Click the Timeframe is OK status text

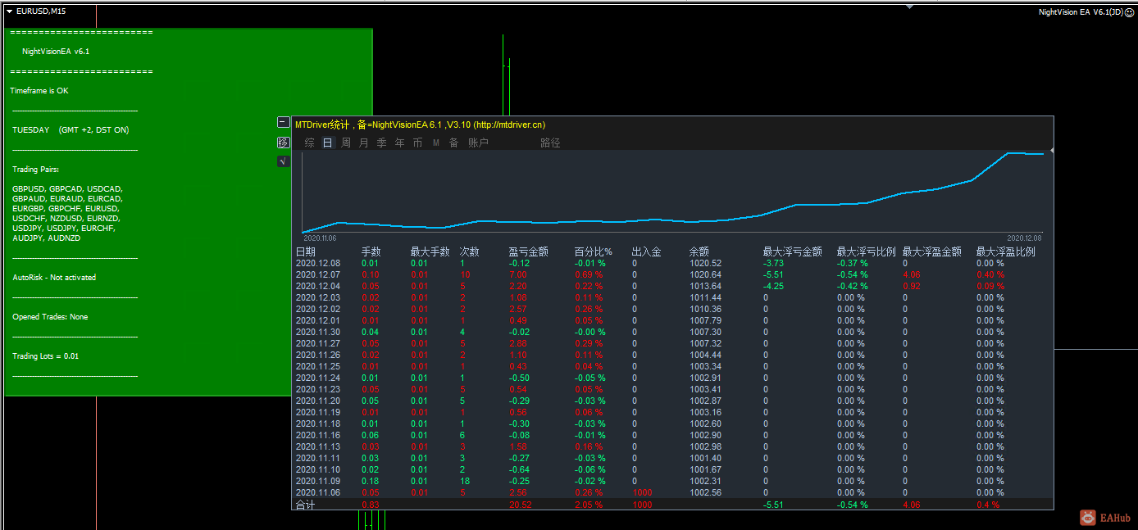pyautogui.click(x=39, y=91)
